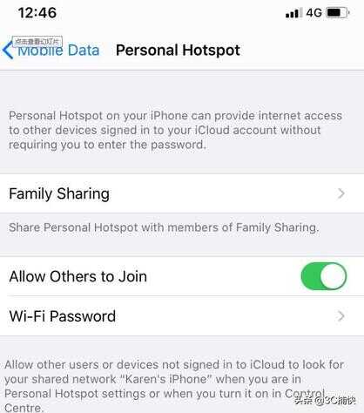This screenshot has width=364, height=413.
Task: Tap the battery status icon
Action: [x=338, y=13]
